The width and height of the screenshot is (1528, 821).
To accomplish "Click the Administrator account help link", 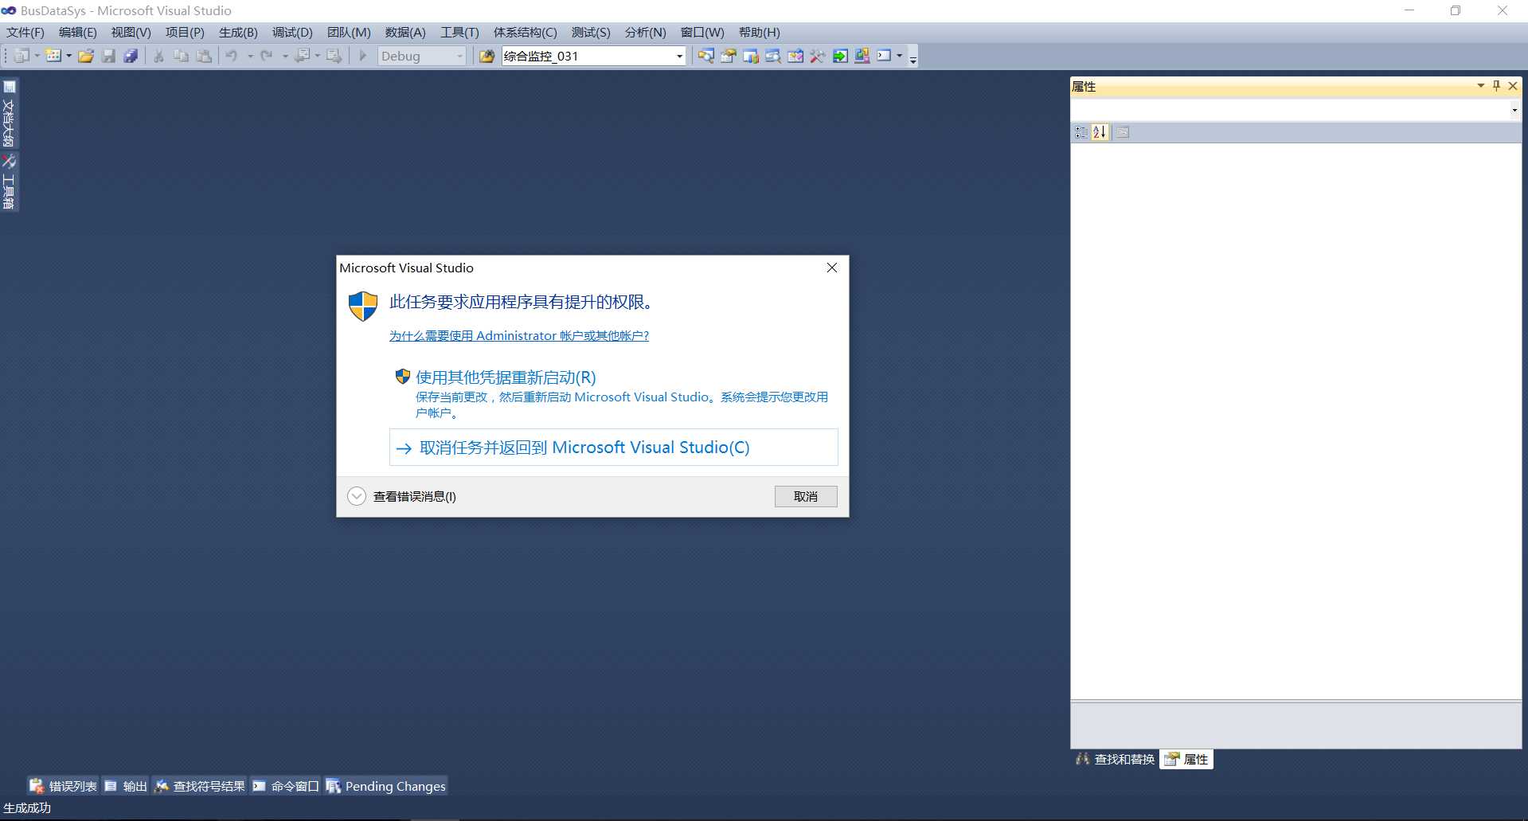I will coord(519,336).
